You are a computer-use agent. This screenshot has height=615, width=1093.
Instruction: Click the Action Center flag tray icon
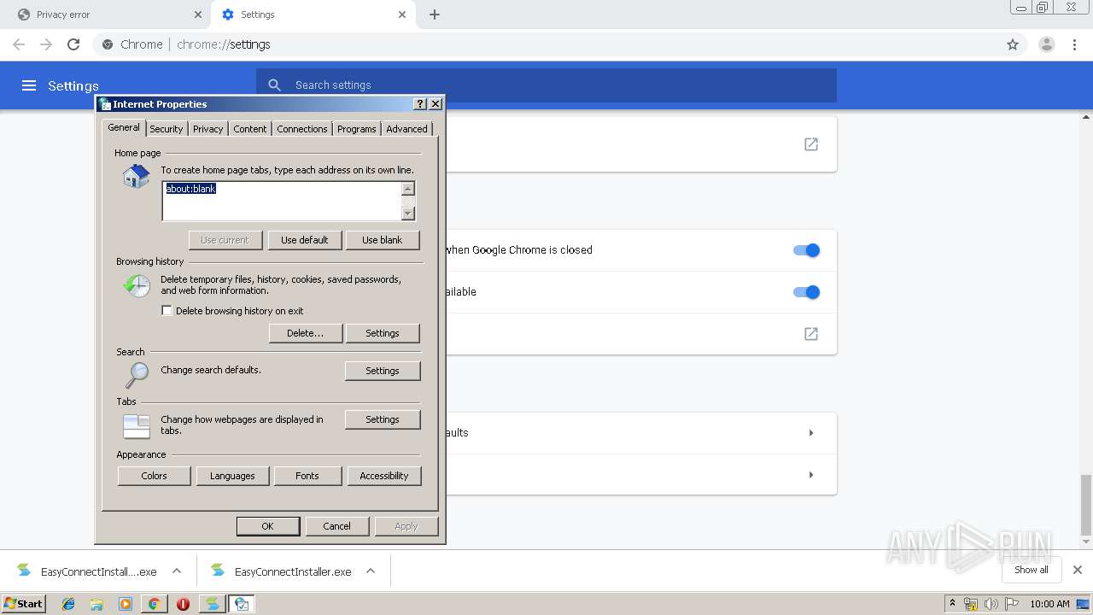click(x=1011, y=604)
